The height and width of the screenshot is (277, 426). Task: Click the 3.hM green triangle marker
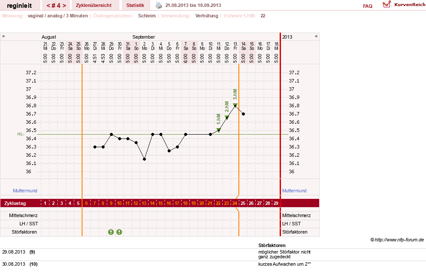[x=235, y=105]
